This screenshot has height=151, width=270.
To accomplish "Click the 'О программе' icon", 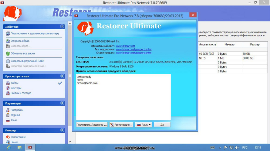I will click(8, 137).
